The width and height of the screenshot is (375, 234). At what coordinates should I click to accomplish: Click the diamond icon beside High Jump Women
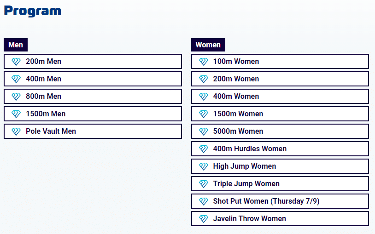pyautogui.click(x=204, y=166)
